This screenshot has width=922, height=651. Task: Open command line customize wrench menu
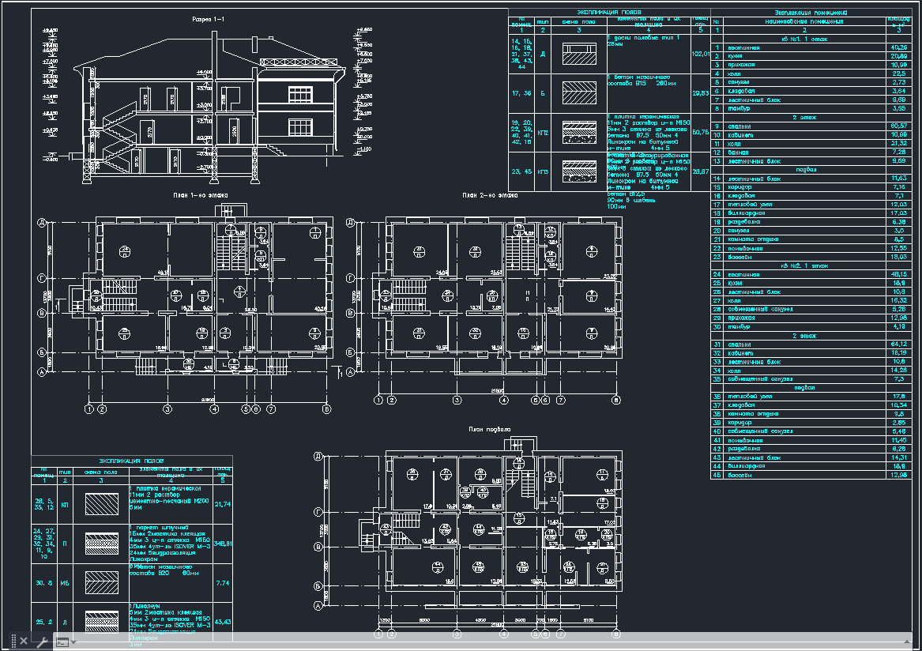point(42,642)
